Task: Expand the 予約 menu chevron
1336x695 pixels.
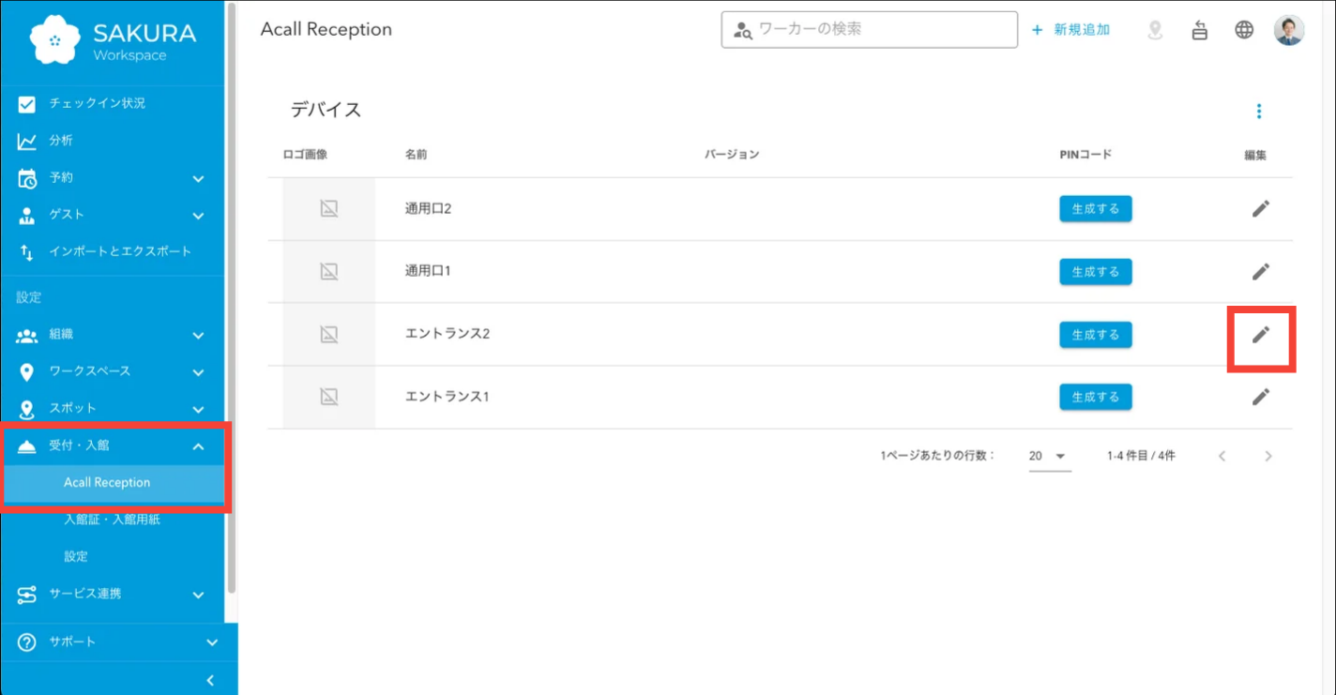Action: click(198, 178)
